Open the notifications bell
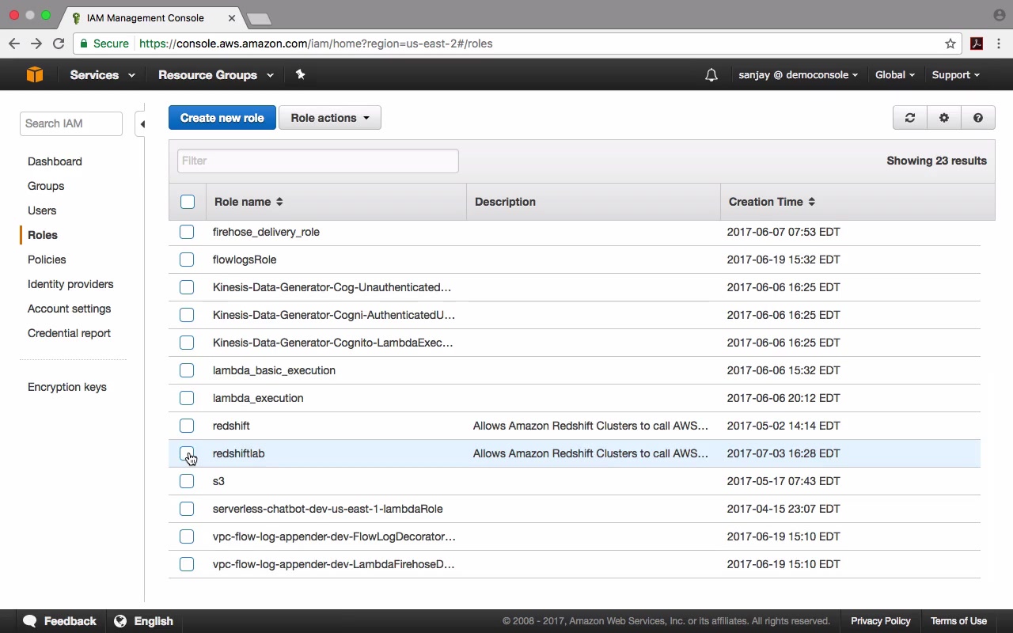 [x=711, y=75]
